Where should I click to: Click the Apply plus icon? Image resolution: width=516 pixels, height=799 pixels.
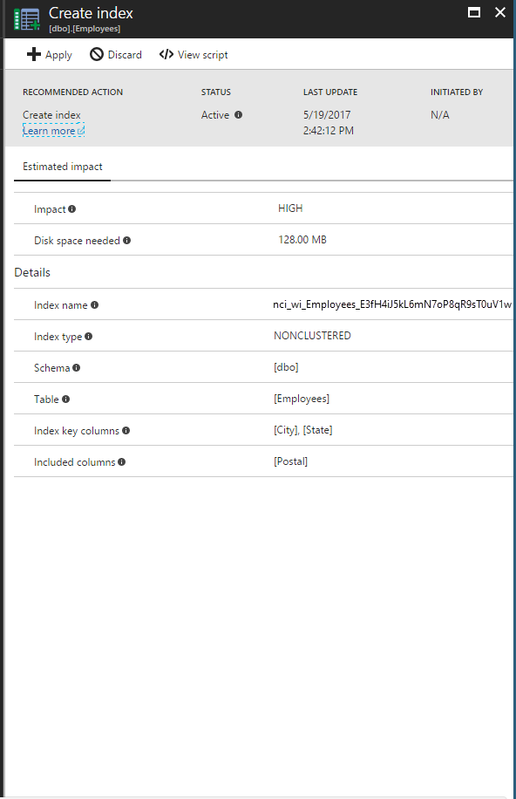tap(34, 54)
